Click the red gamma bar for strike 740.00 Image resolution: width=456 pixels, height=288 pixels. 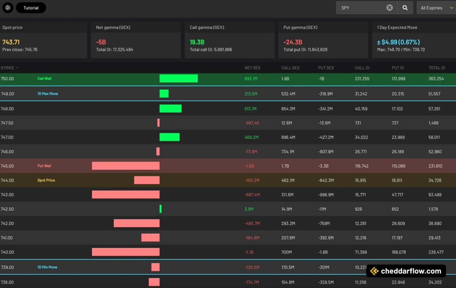tap(126, 252)
